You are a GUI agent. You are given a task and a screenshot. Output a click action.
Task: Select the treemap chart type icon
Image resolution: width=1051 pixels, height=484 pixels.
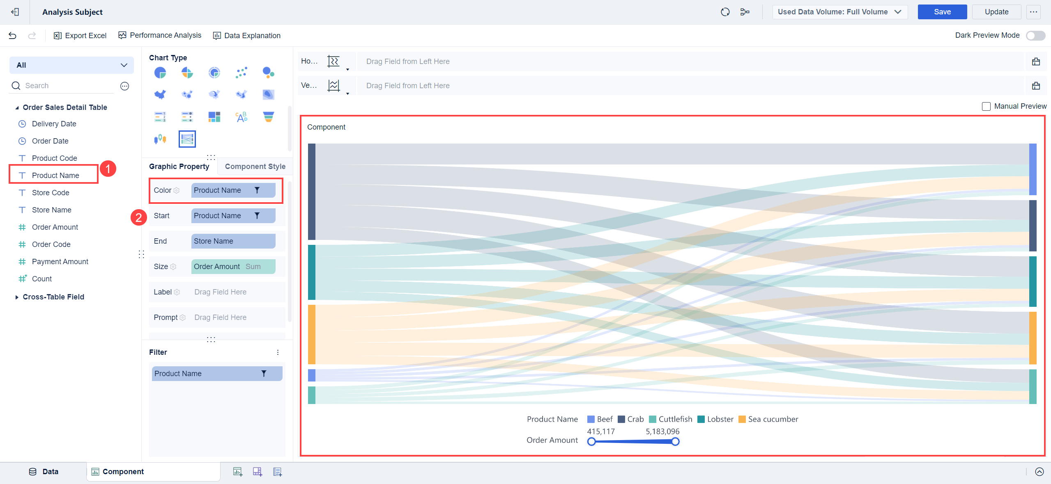coord(214,117)
